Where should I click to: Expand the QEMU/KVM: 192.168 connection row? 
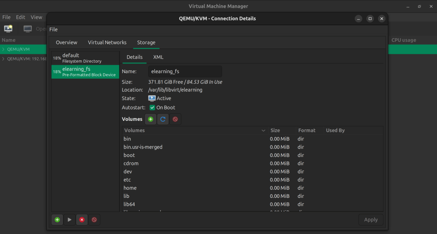(3, 59)
